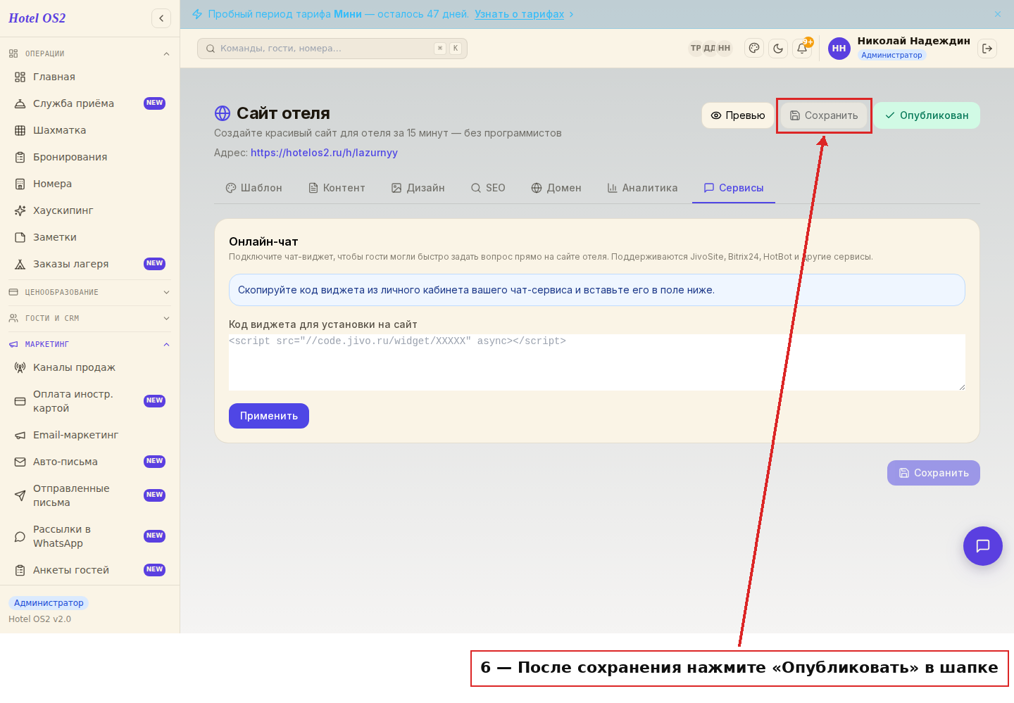Click the Hotel OS2 logo
This screenshot has height=703, width=1014.
point(37,18)
